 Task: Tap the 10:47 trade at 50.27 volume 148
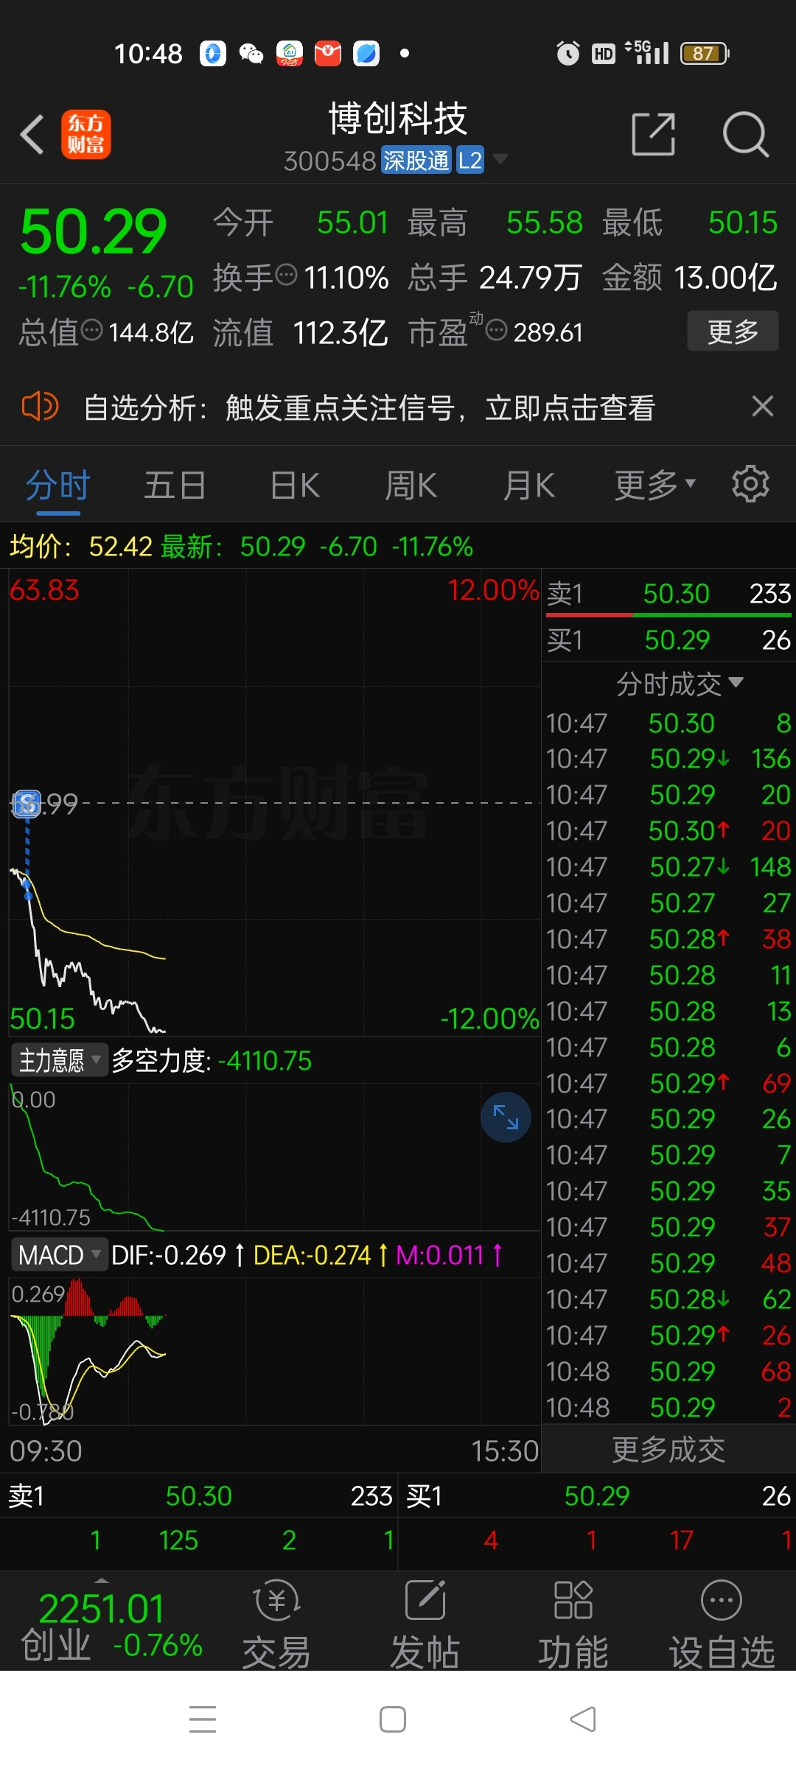click(668, 867)
